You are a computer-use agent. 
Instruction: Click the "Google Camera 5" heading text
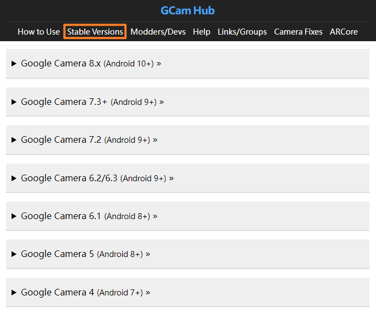tap(58, 254)
